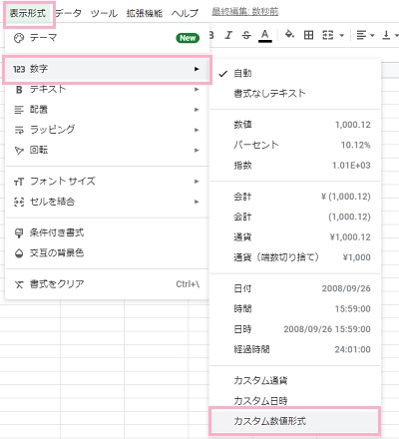Select 書式をクリア from the menu
The image size is (399, 439).
107,284
